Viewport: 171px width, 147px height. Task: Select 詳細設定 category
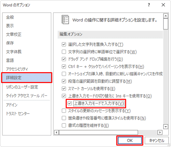[27, 78]
